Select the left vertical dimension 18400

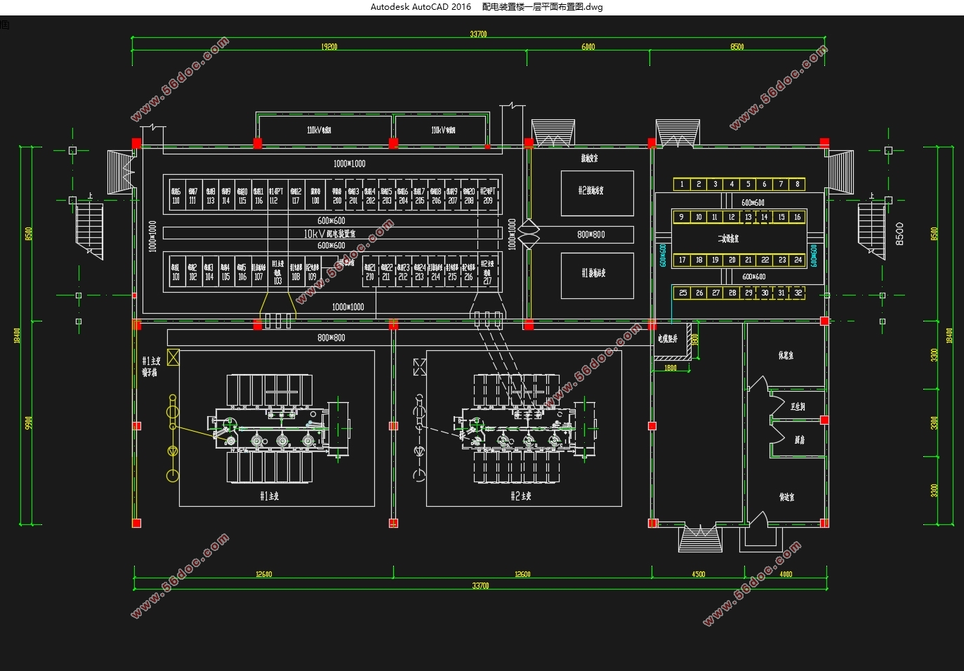(x=17, y=335)
